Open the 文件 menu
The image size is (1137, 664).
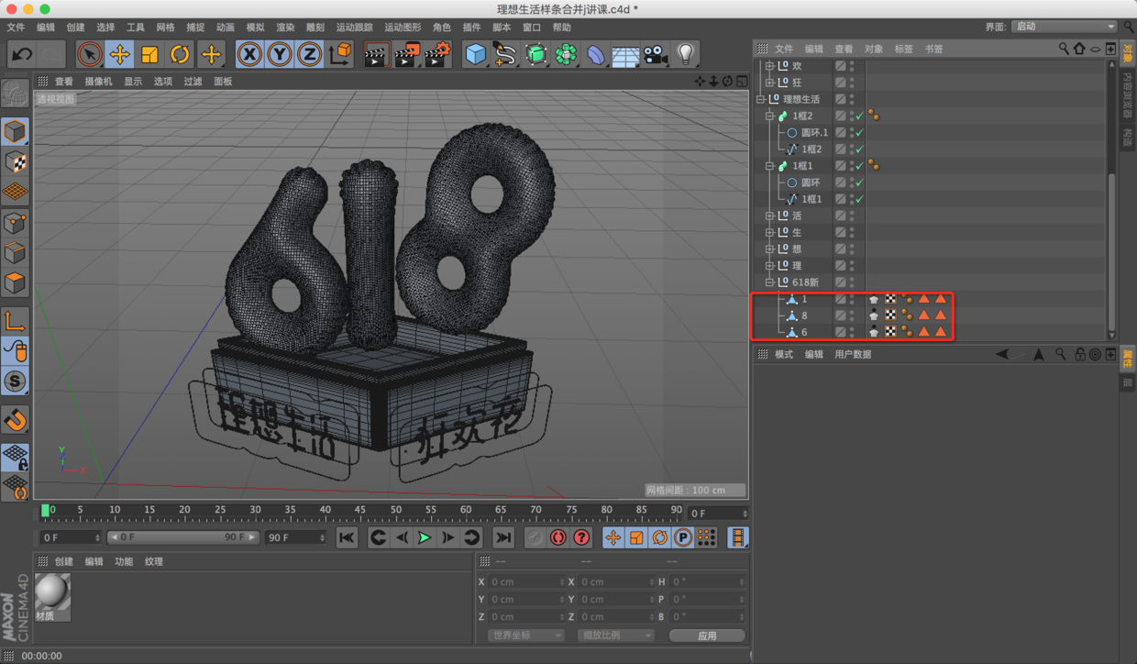pyautogui.click(x=17, y=28)
